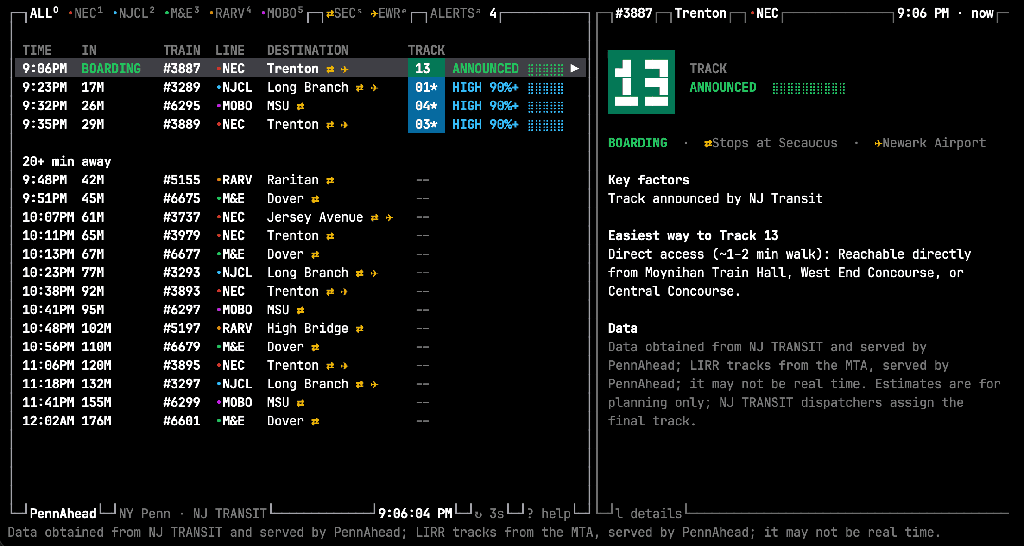Click Secaucus icon on High Bridge row

point(360,329)
